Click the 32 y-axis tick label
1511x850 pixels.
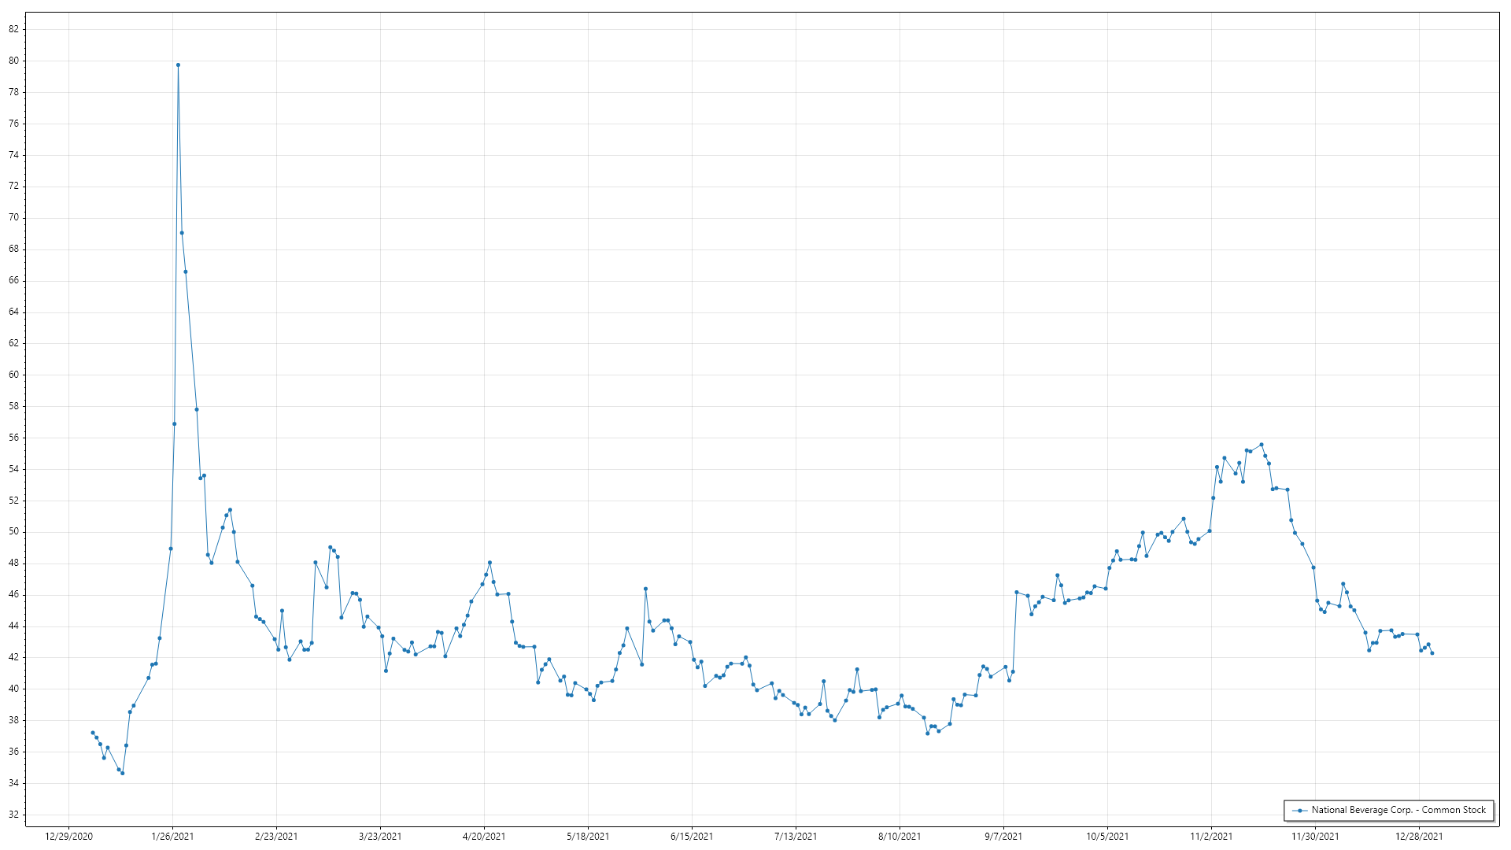(x=14, y=815)
